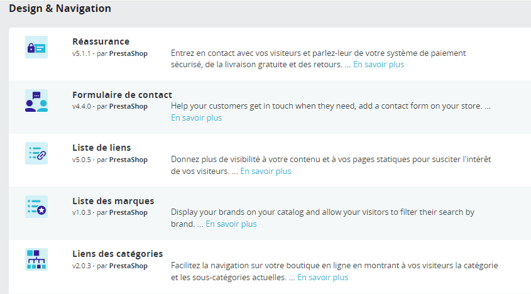
Task: Select the Liste de liens title
Action: pos(101,148)
